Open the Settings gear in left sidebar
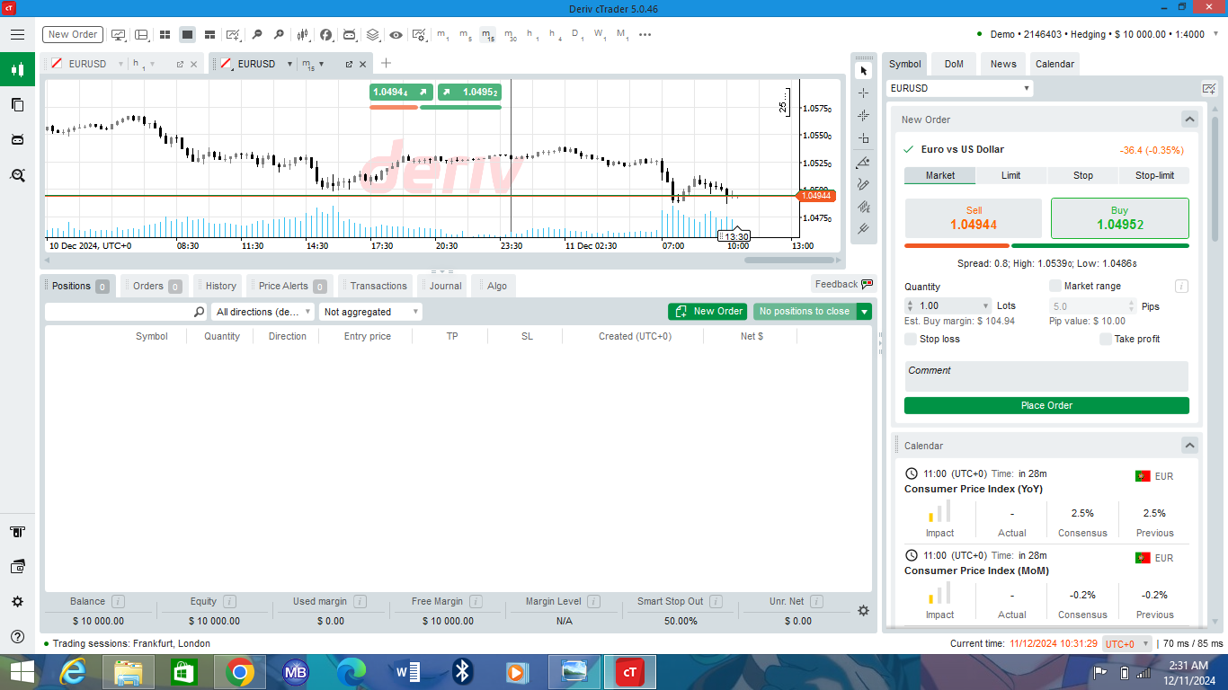 [x=17, y=602]
